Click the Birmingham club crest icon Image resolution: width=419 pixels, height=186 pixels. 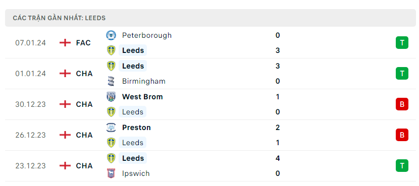(111, 81)
